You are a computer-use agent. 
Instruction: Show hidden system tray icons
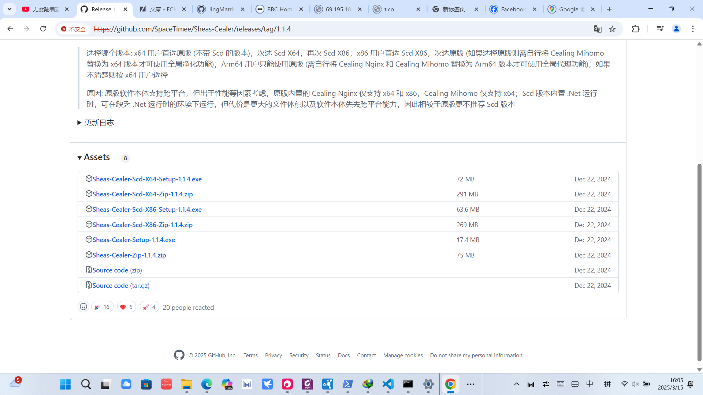click(516, 384)
